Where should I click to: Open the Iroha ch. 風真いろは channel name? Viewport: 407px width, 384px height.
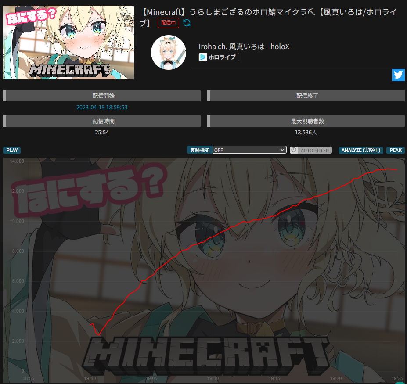coord(246,47)
